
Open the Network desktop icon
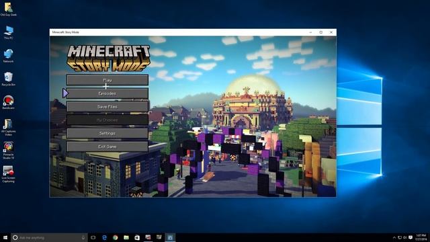click(x=8, y=56)
